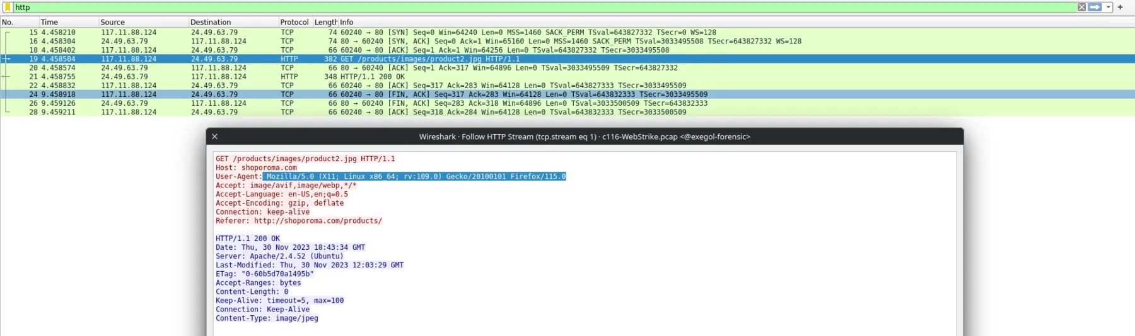Click the Accept-Language: en-US line
The image size is (1135, 336).
pos(282,194)
